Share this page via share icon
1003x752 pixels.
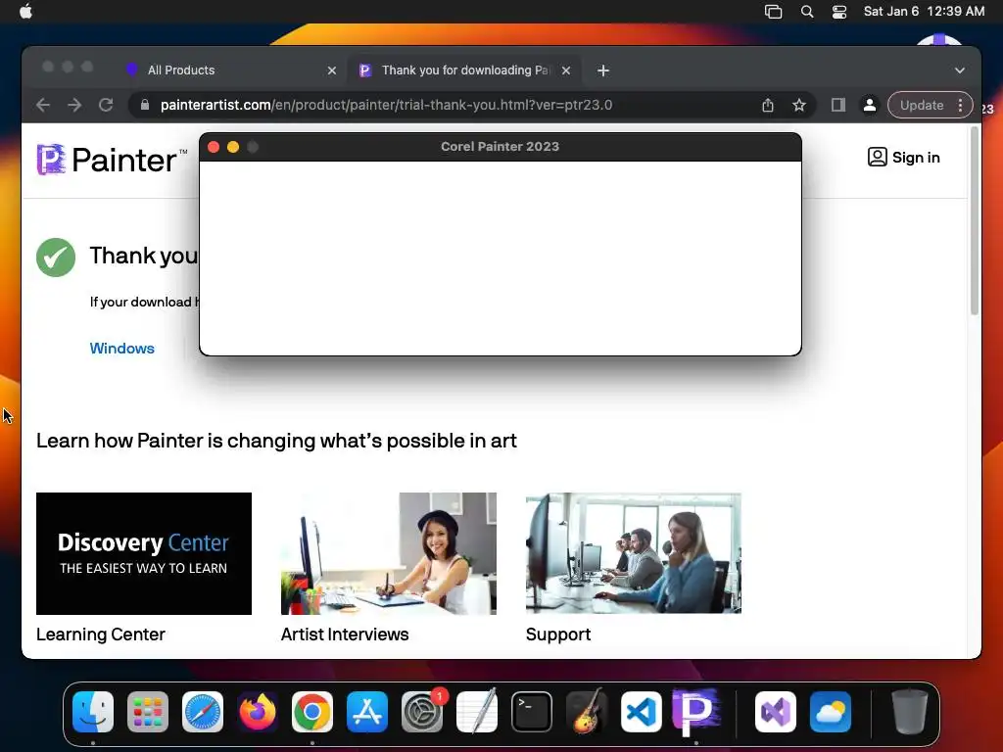(768, 105)
